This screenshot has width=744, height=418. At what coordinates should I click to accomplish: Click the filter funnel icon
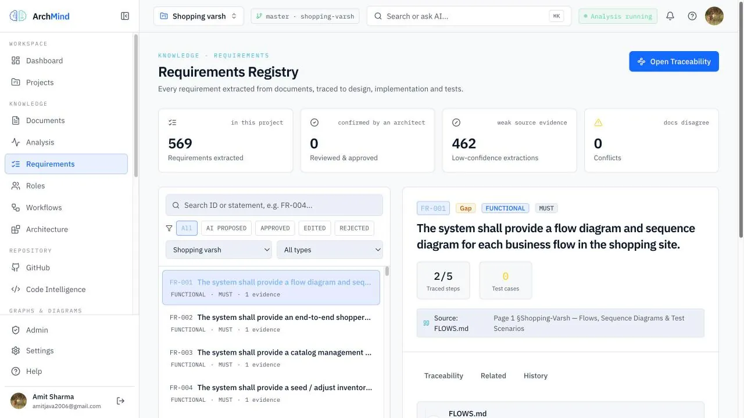(169, 228)
